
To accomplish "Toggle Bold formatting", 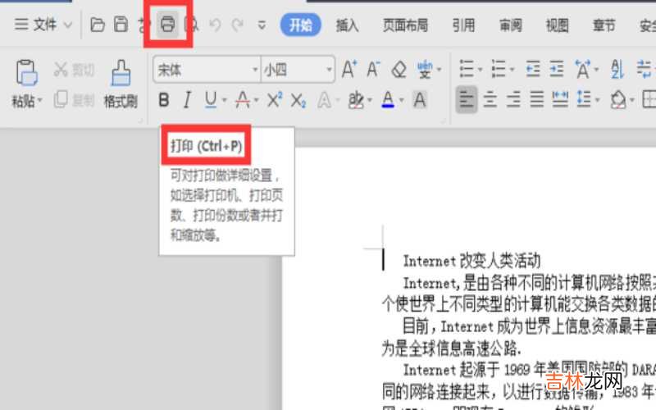I will 164,100.
